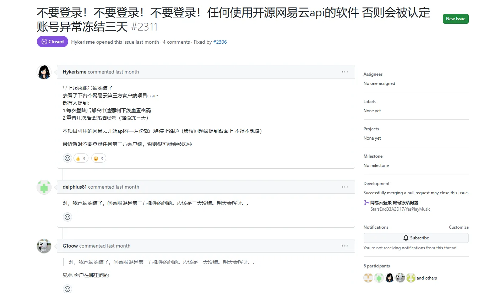Click the Closed status badge
The width and height of the screenshot is (494, 293).
click(53, 42)
